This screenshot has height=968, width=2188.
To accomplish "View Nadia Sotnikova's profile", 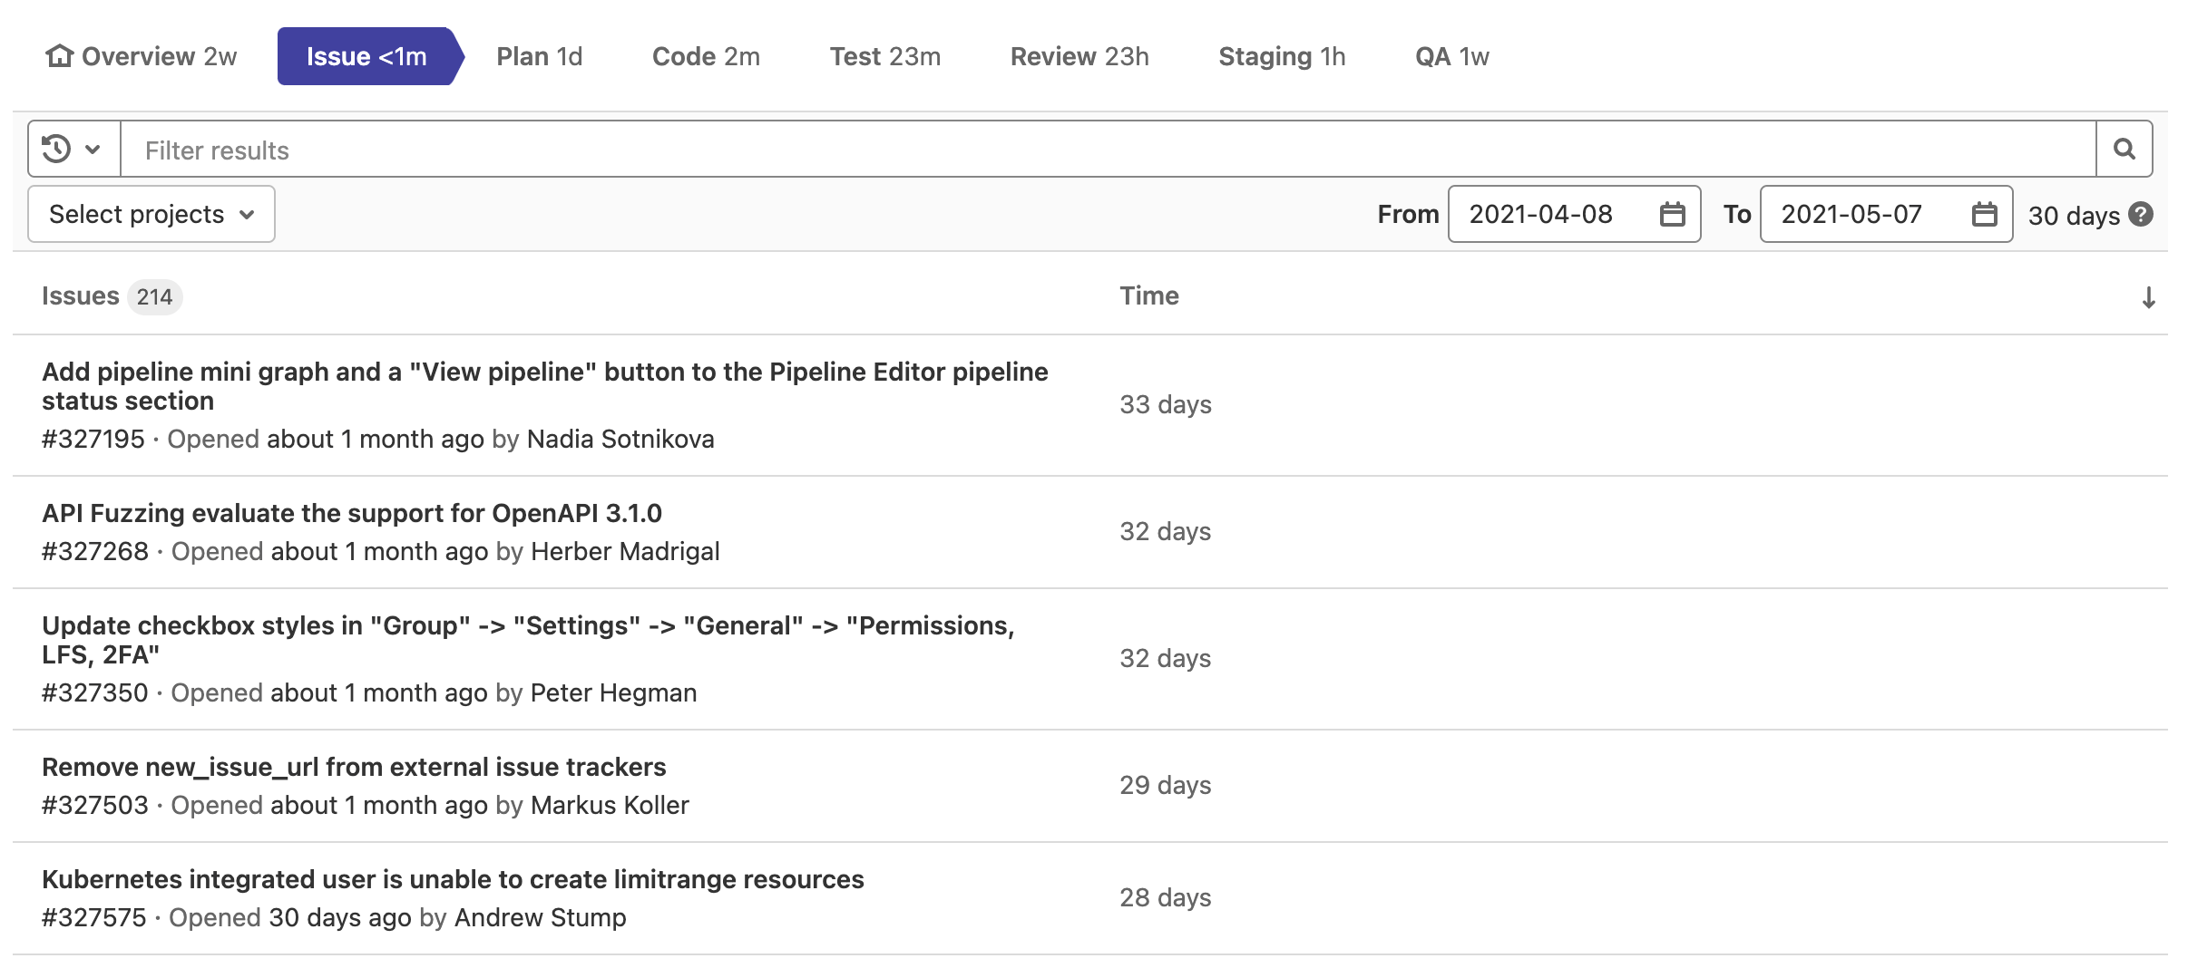I will pos(620,439).
